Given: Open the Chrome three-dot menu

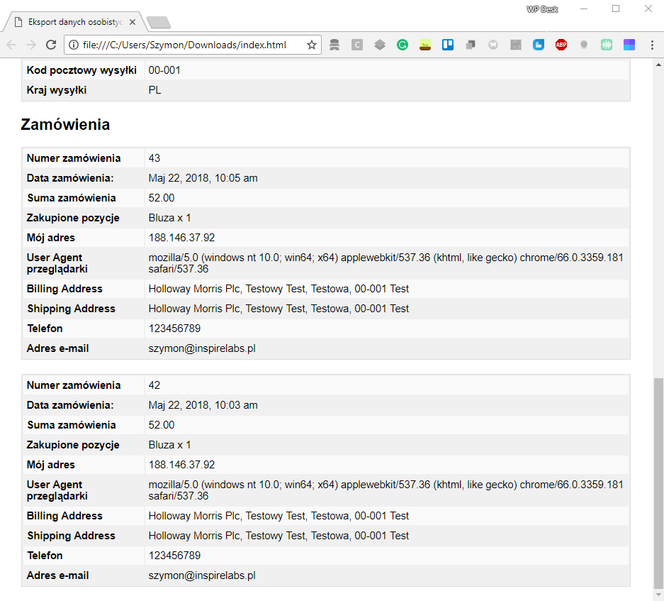Looking at the screenshot, I should click(652, 45).
